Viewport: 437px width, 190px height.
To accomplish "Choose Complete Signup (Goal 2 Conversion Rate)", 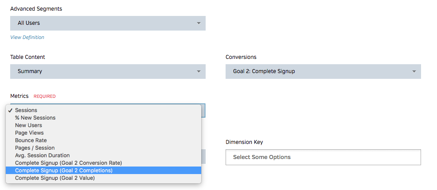I will point(68,163).
